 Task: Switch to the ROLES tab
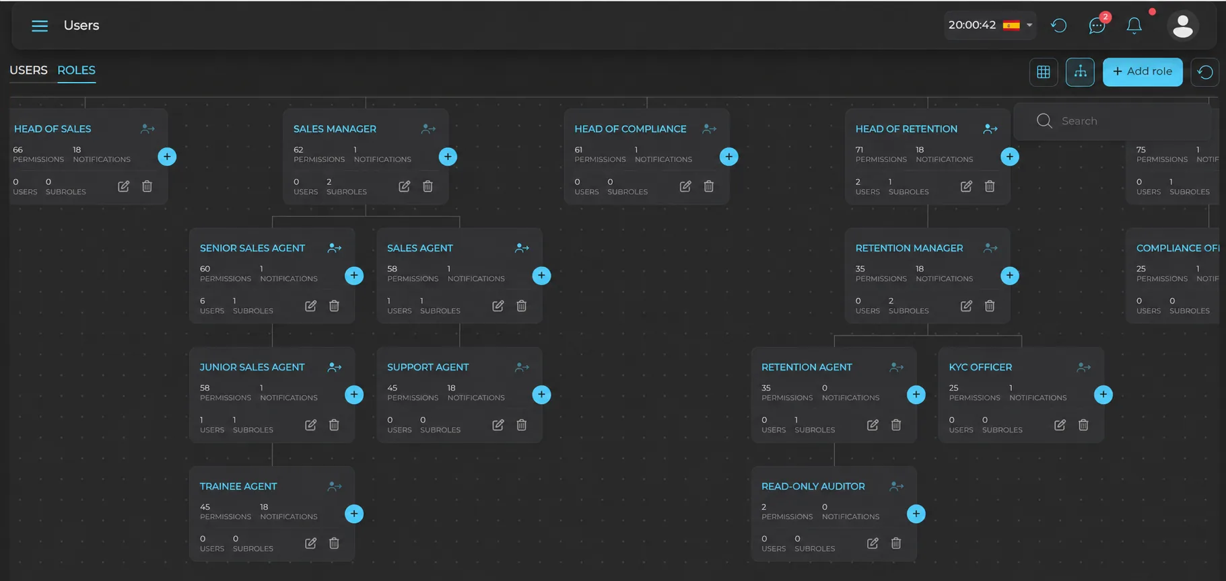76,70
